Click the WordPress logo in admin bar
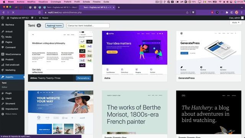This screenshot has height=138, width=245. click(3, 18)
